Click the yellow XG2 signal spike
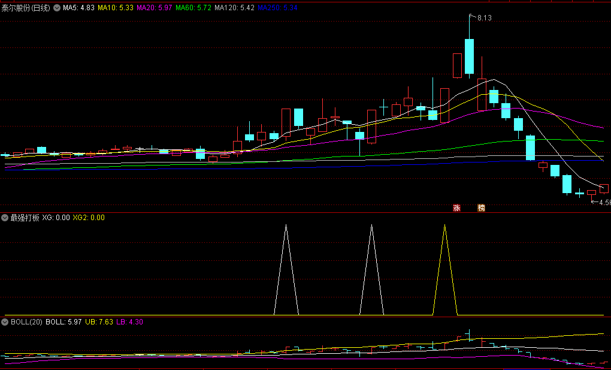This screenshot has width=611, height=370. point(445,269)
